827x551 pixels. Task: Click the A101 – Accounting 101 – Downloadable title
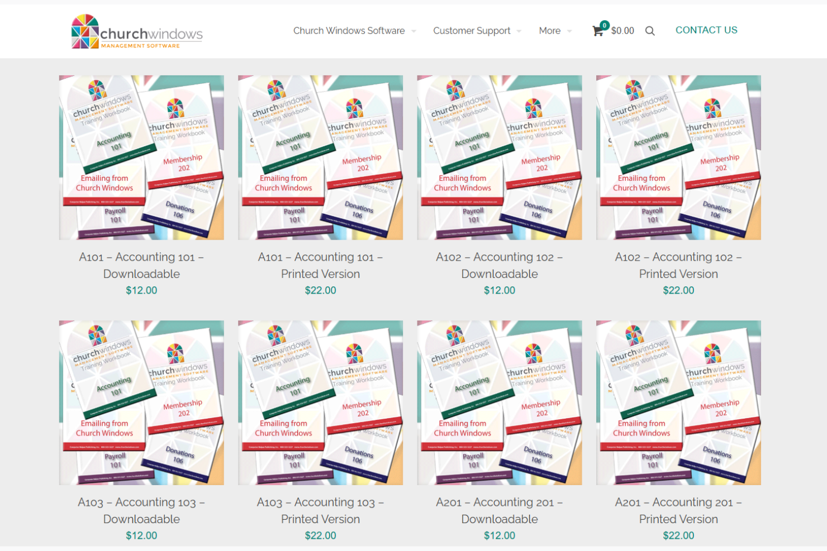141,265
